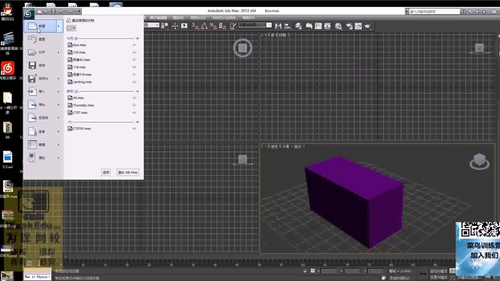Expand the 打开 submenu arrow
The height and width of the screenshot is (281, 500).
[x=59, y=52]
